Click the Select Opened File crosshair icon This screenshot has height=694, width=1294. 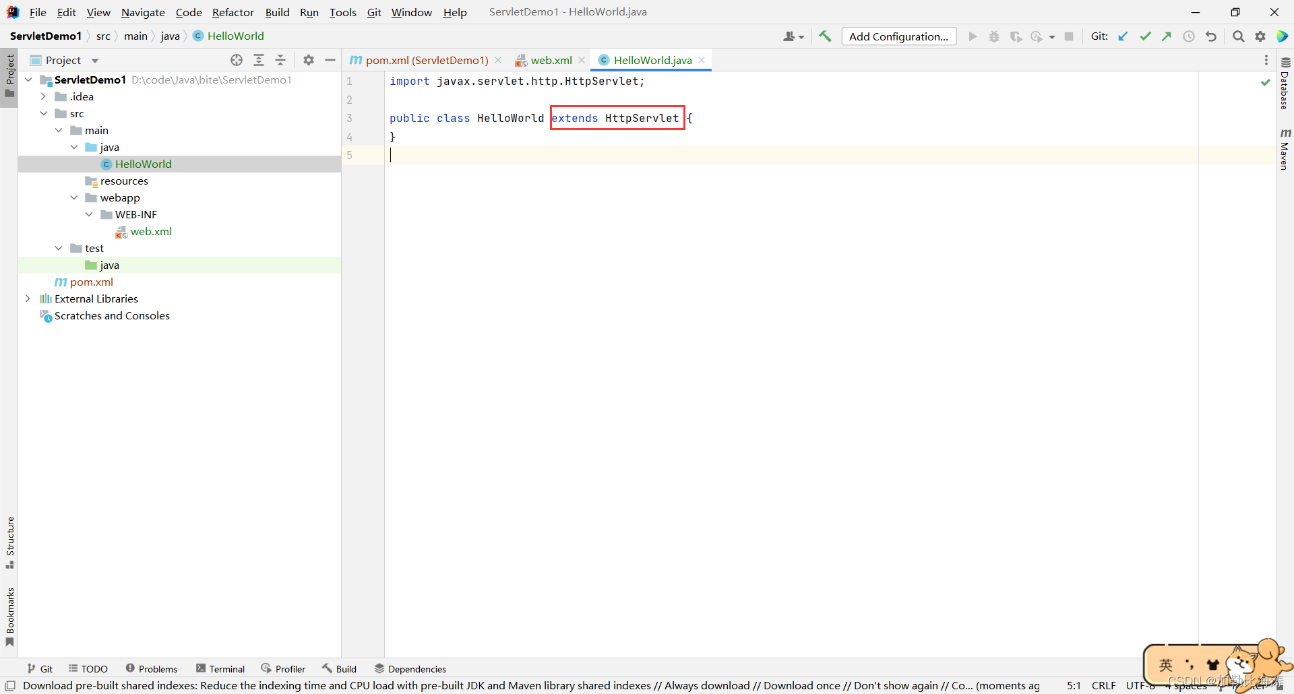coord(236,60)
